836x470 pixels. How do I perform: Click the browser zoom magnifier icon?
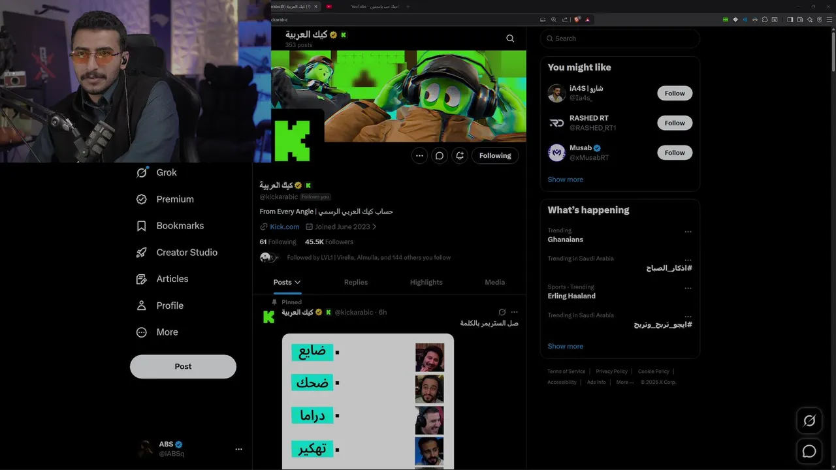tap(554, 20)
